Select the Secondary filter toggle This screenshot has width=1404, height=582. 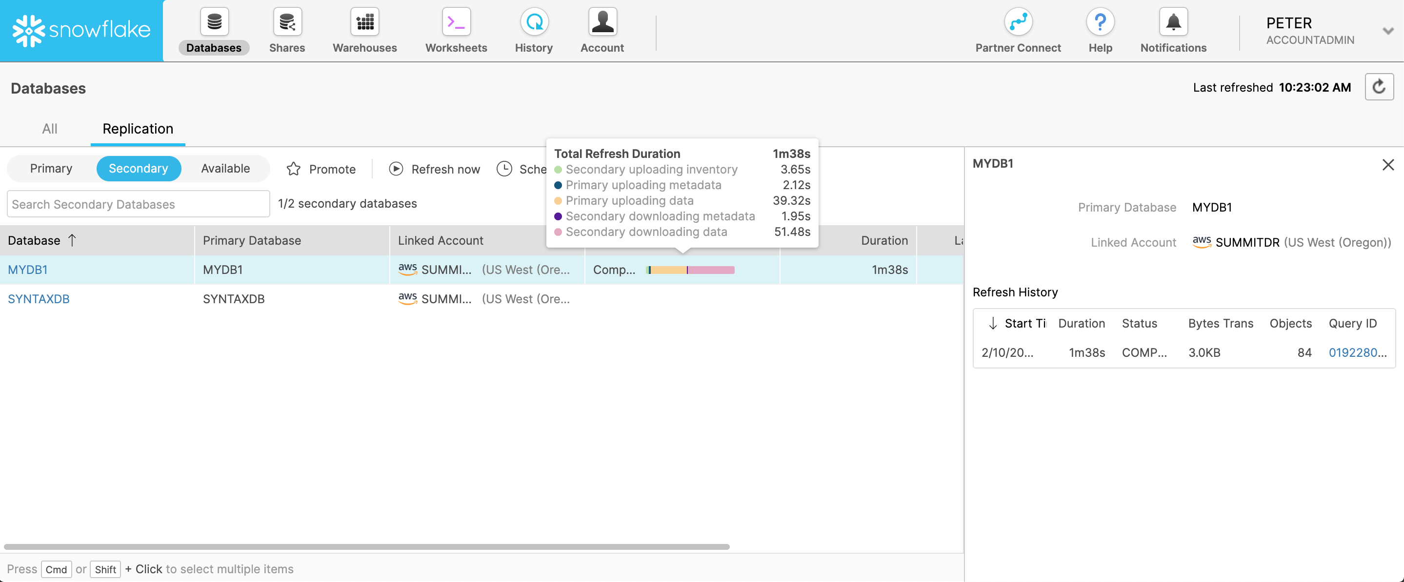139,168
